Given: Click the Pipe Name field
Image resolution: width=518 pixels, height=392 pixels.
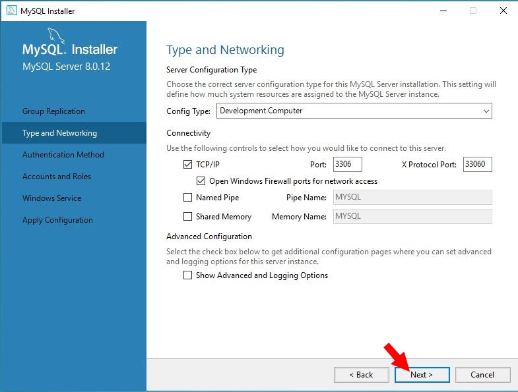Looking at the screenshot, I should (x=412, y=198).
